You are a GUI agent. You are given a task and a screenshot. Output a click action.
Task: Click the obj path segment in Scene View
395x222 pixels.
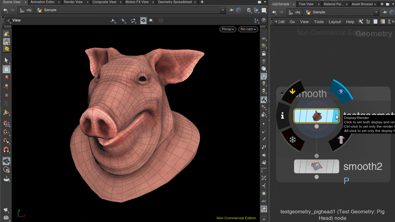pos(29,10)
